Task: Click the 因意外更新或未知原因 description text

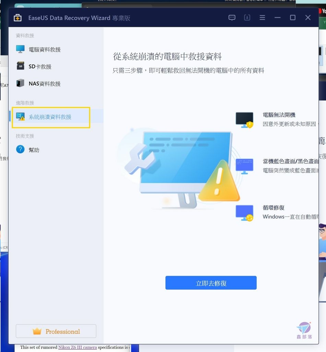Action: 291,124
